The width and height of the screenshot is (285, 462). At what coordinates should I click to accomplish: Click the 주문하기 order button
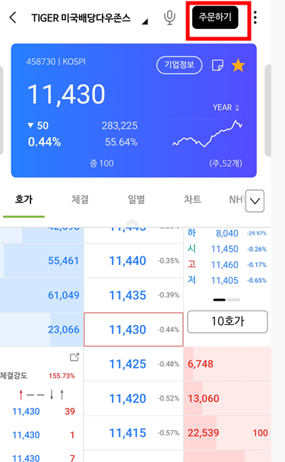point(215,18)
